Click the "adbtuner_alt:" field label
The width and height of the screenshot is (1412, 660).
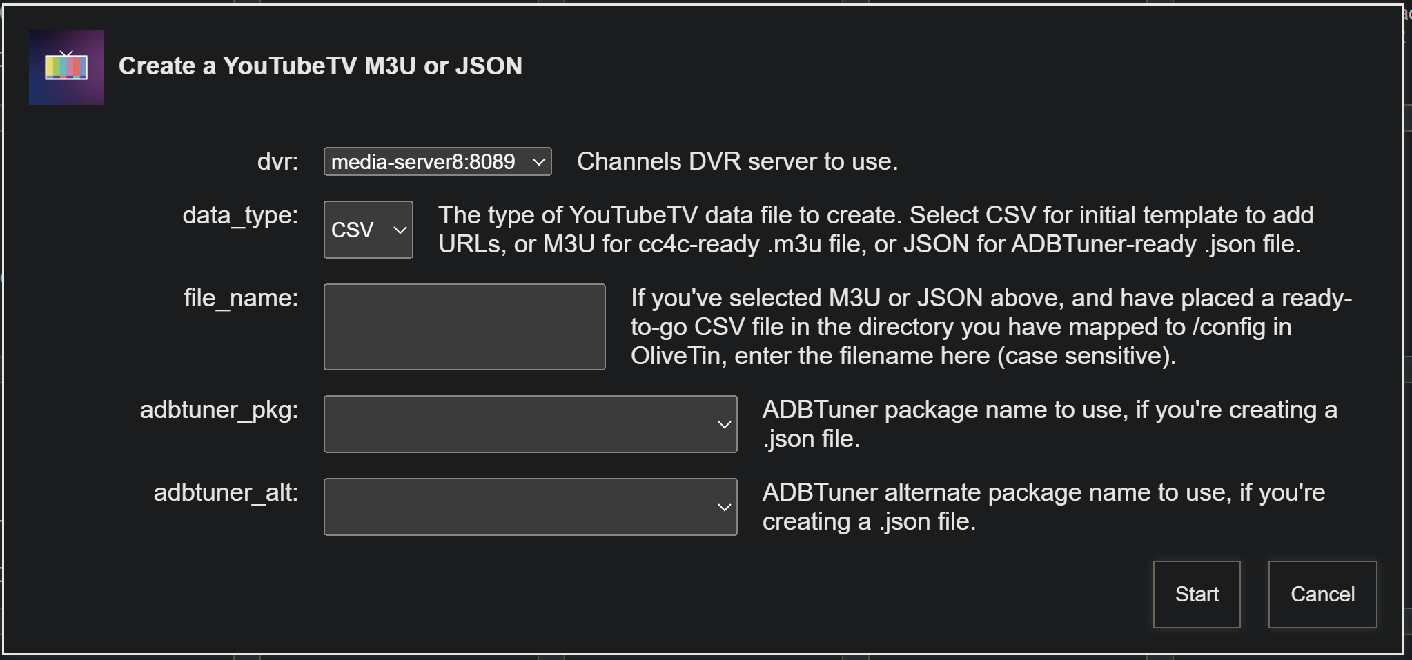(226, 492)
